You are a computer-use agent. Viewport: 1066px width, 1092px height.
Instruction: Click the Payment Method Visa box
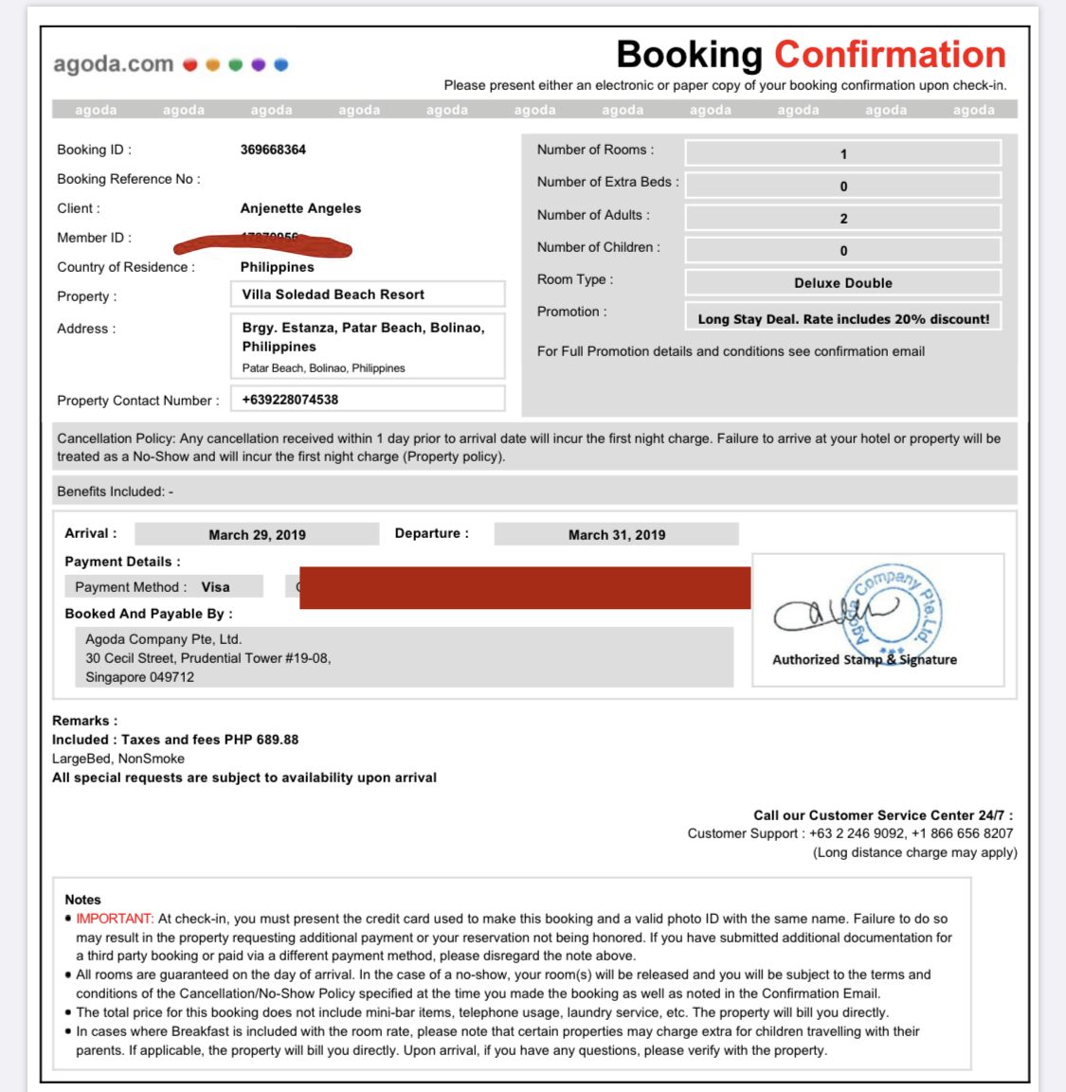pos(164,586)
